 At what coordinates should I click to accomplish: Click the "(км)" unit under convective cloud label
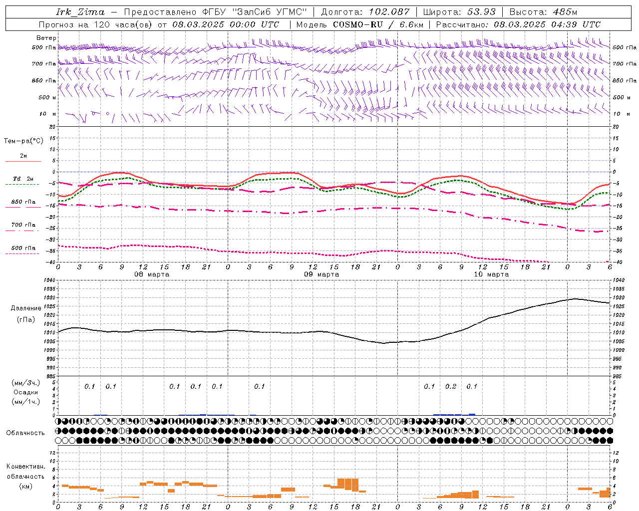[x=26, y=486]
